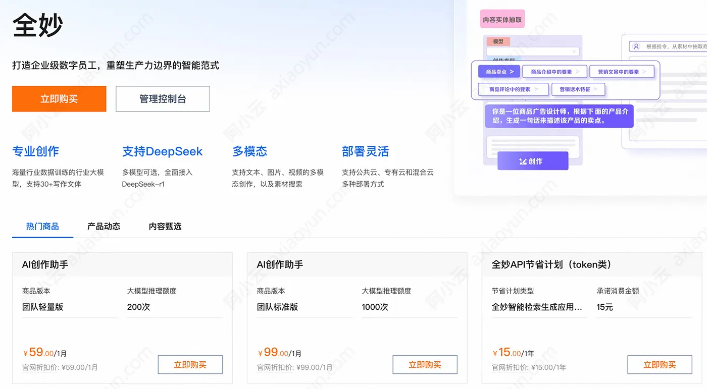This screenshot has height=389, width=707.
Task: Select the 团队轻量版 edition value
Action: (43, 307)
